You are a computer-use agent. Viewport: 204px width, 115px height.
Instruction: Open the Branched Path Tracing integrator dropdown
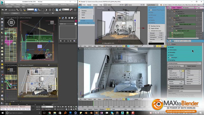pos(176,66)
